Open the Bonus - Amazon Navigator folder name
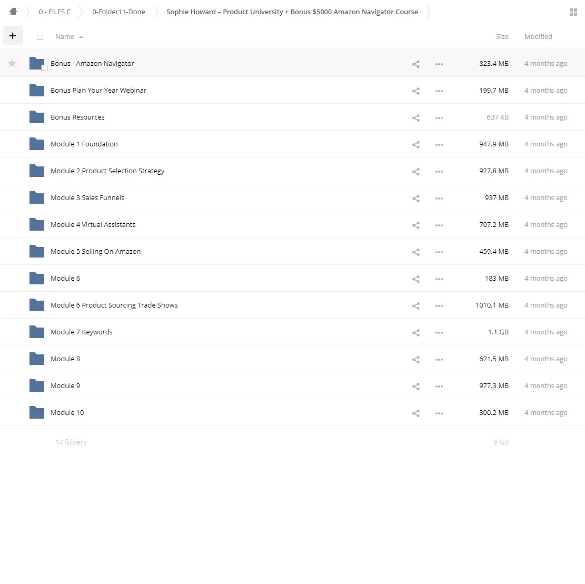Viewport: 585px width, 584px height. pos(92,63)
